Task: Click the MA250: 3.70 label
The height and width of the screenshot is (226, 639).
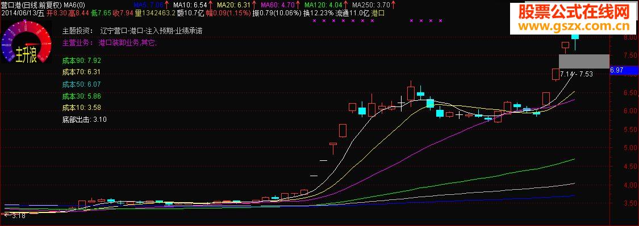Action: tap(371, 5)
